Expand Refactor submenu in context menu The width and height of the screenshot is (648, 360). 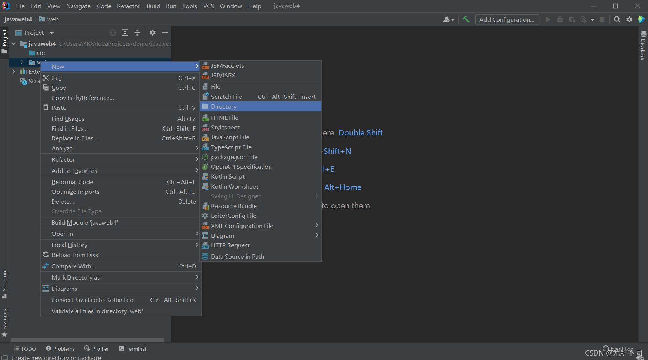tap(121, 159)
